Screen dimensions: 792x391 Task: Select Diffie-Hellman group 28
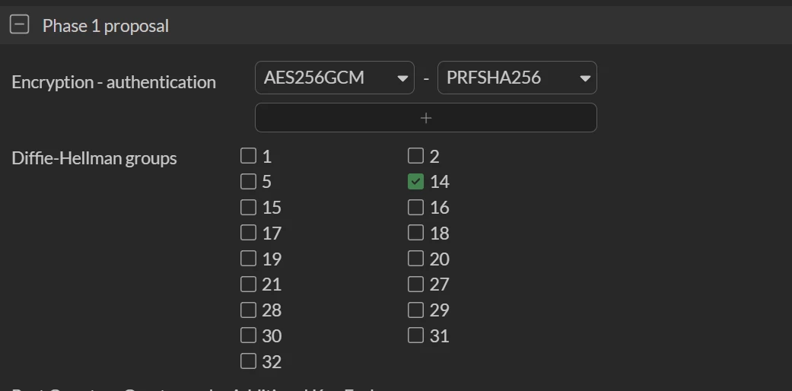tap(248, 310)
